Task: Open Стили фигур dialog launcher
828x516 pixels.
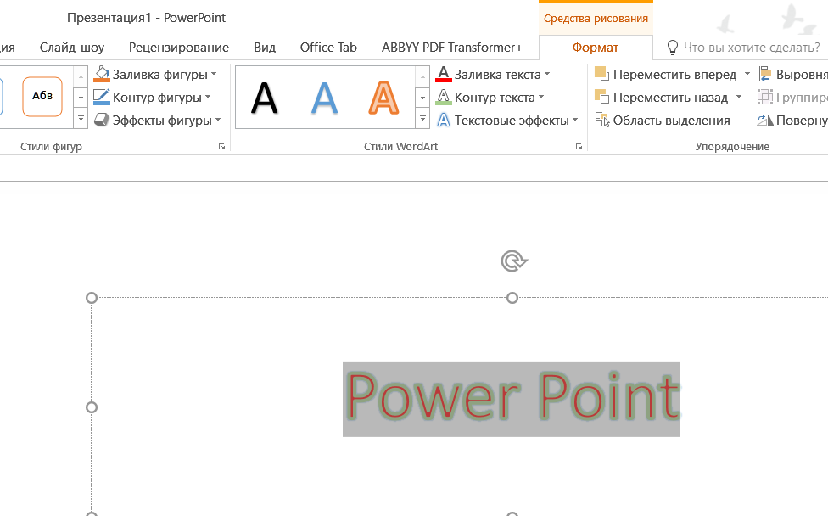Action: point(221,147)
